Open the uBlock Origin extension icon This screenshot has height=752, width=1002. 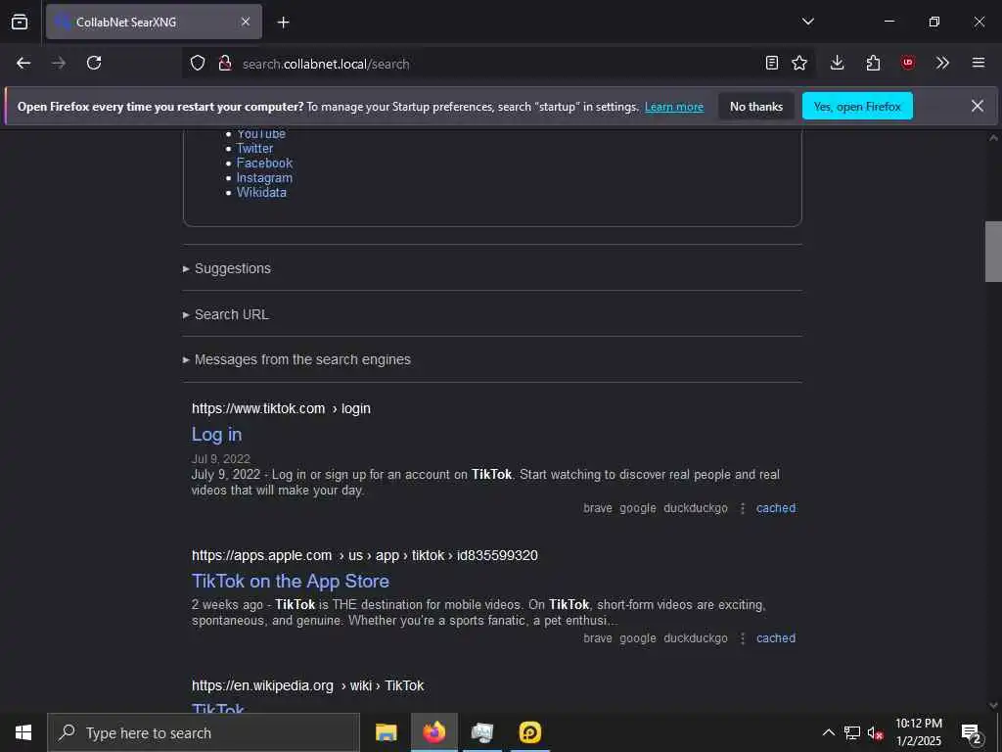tap(907, 63)
